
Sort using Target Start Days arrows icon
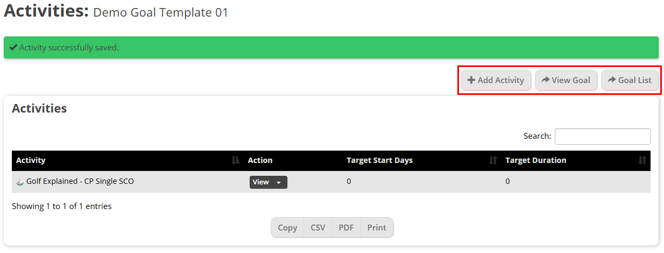click(x=493, y=160)
